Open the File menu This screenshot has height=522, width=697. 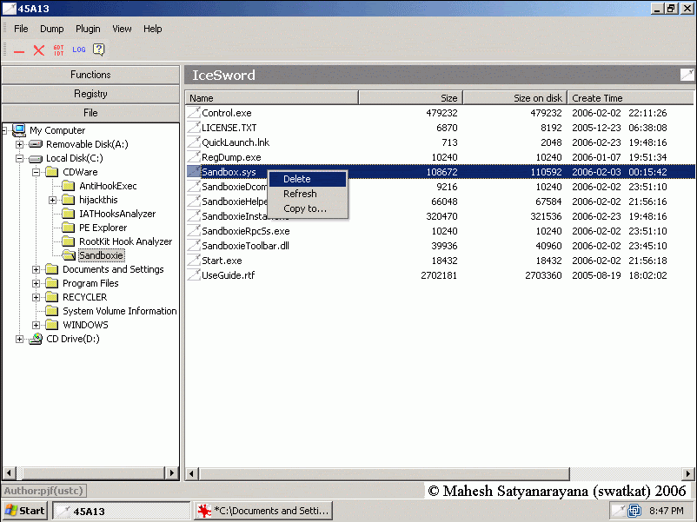pyautogui.click(x=21, y=29)
